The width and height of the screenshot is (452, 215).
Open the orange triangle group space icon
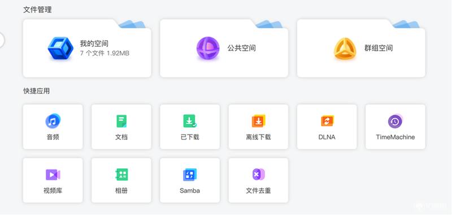coord(345,48)
